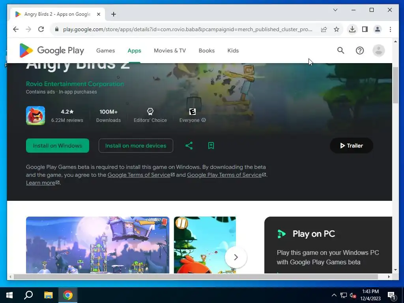Click the Editors' Choice badge
The width and height of the screenshot is (404, 303).
pos(150,116)
